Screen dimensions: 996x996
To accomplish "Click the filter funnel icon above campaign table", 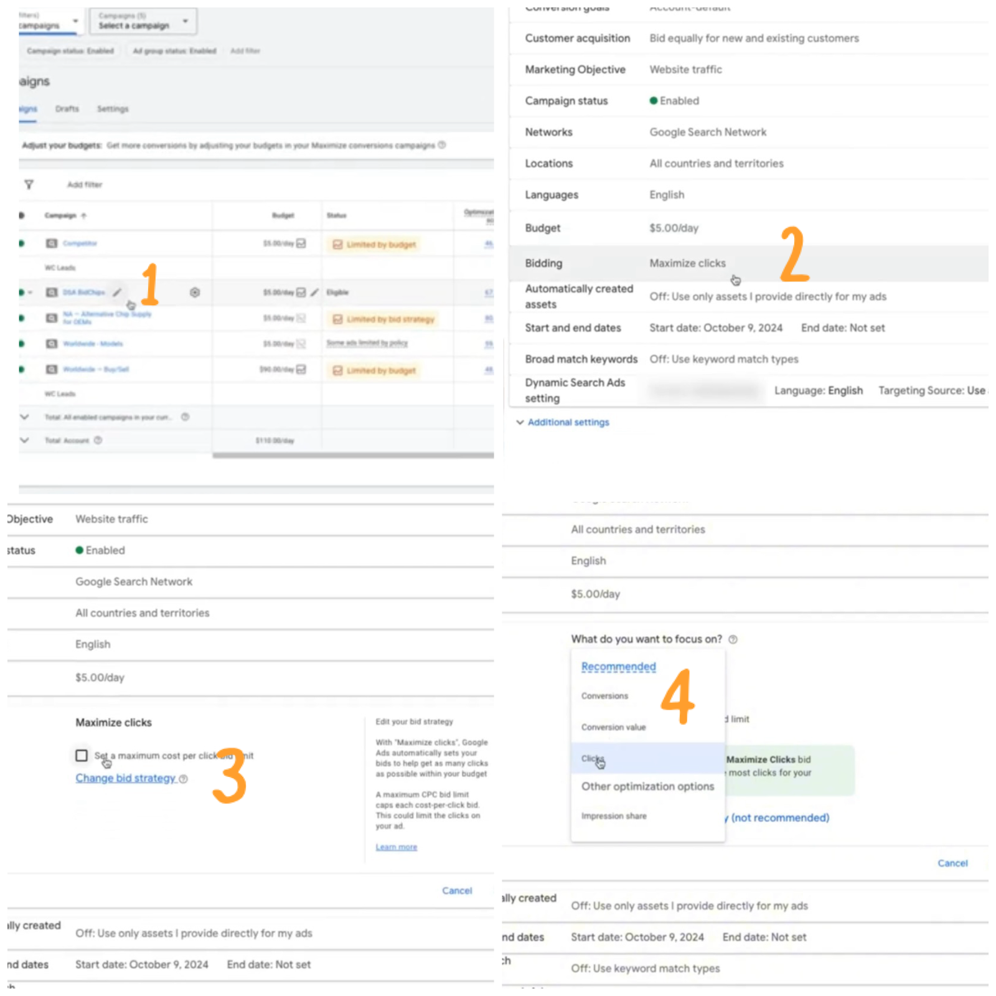I will tap(29, 184).
